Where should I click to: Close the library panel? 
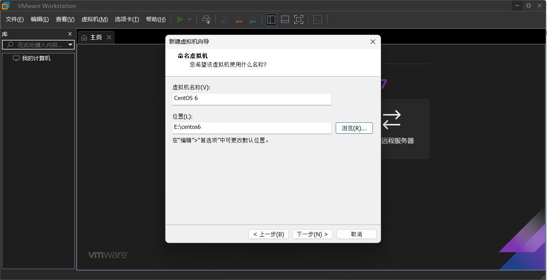click(70, 34)
